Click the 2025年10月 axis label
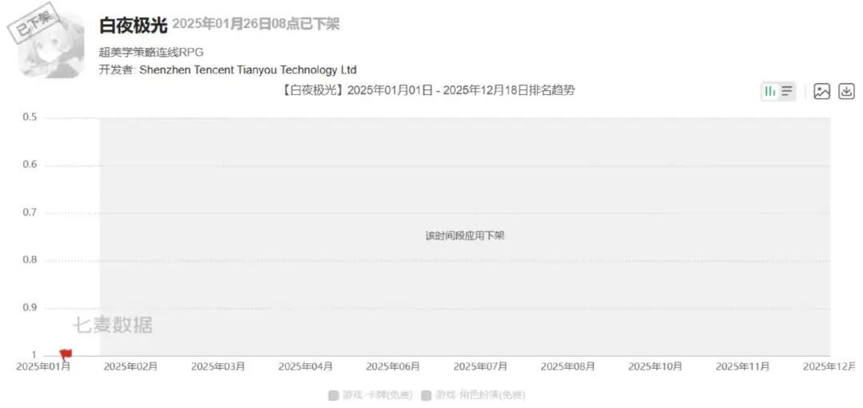Image resolution: width=863 pixels, height=408 pixels. pyautogui.click(x=655, y=366)
